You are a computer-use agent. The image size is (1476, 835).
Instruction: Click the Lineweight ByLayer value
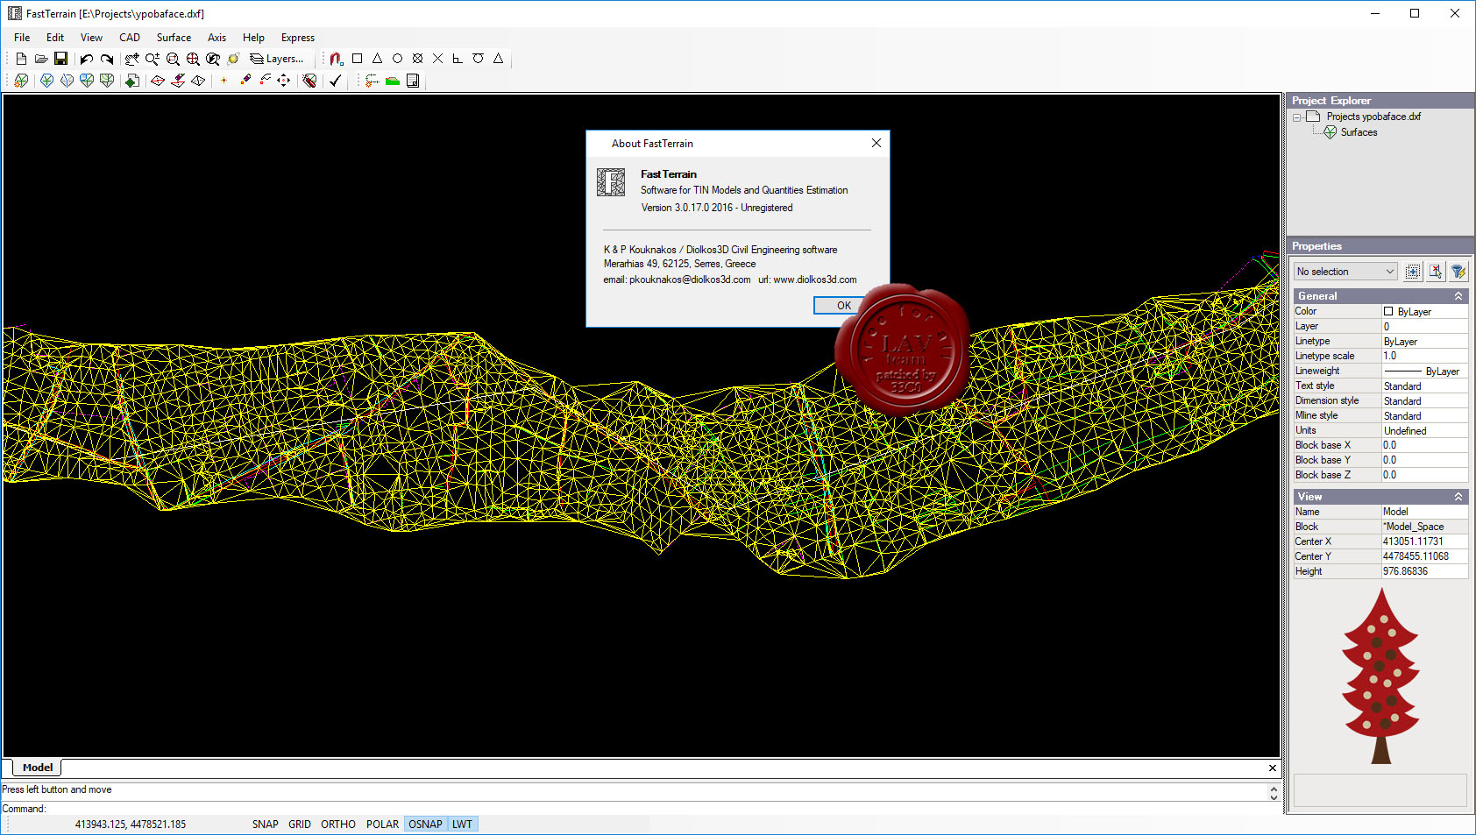tap(1424, 372)
